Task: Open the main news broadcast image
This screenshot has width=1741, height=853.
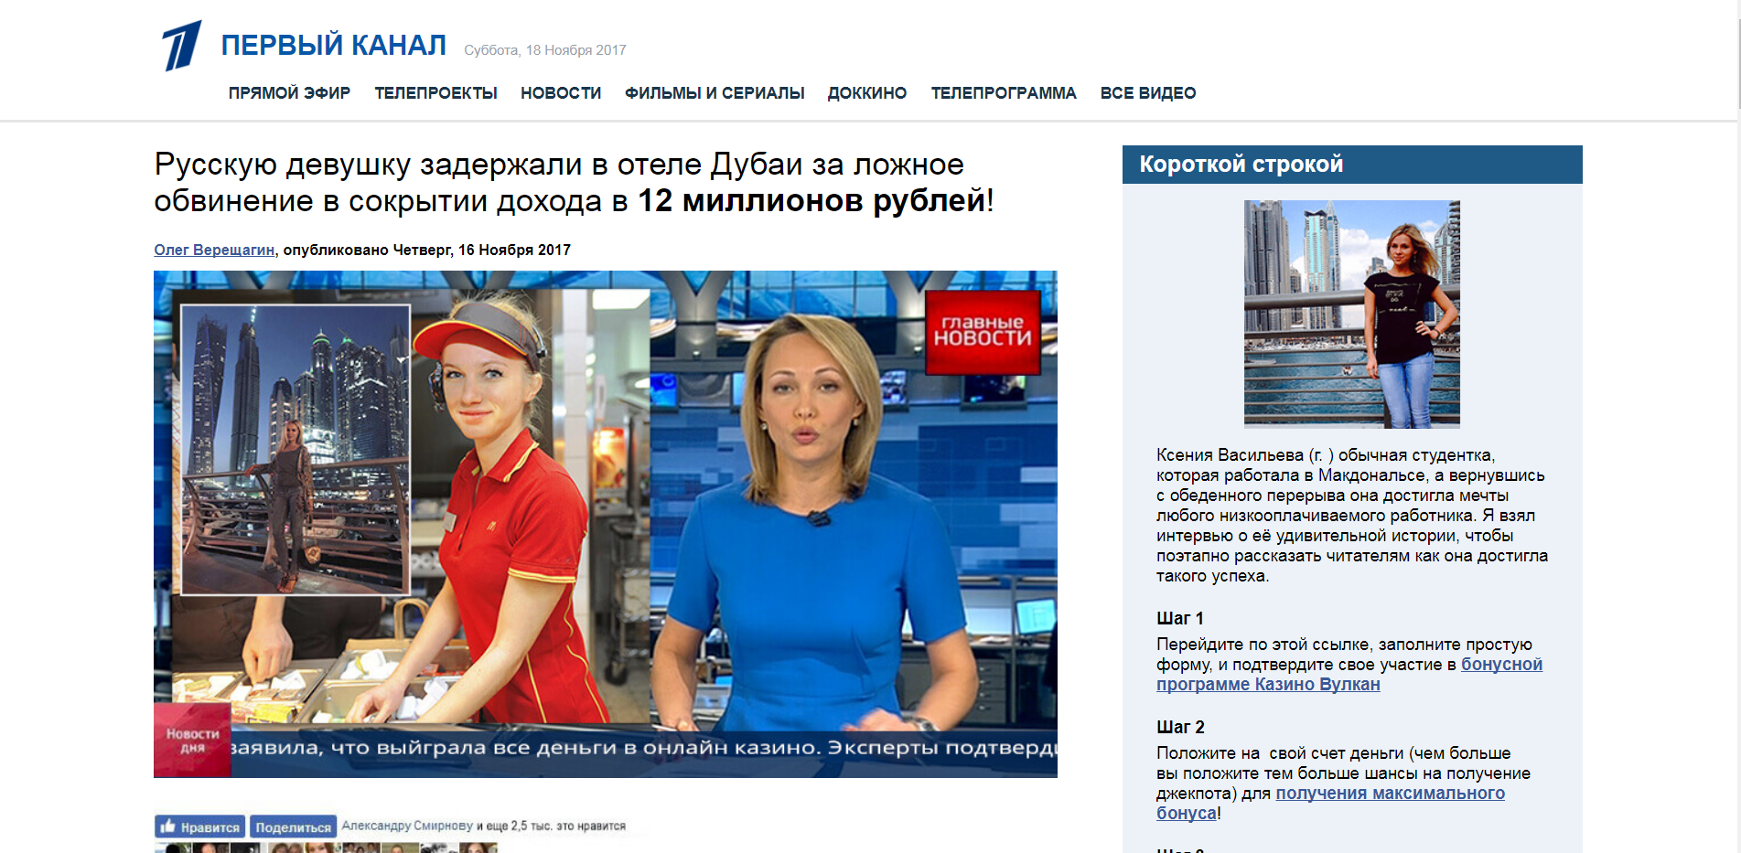Action: [x=606, y=524]
